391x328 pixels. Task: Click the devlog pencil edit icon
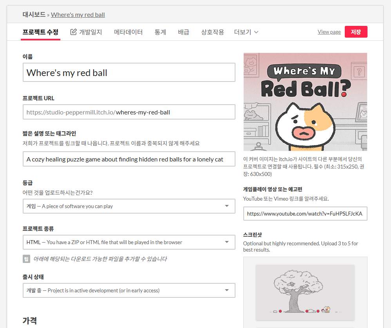[x=73, y=32]
